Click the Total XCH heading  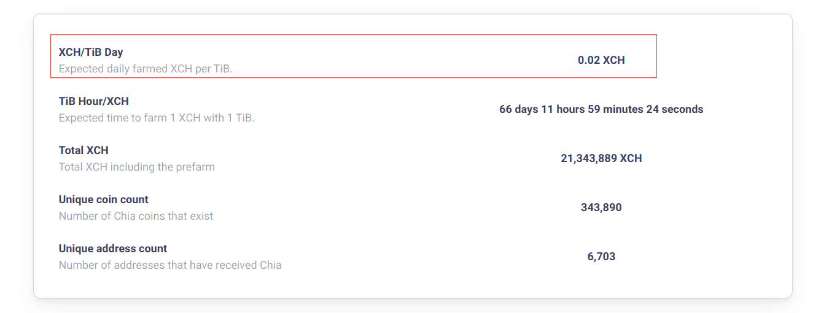(x=84, y=150)
